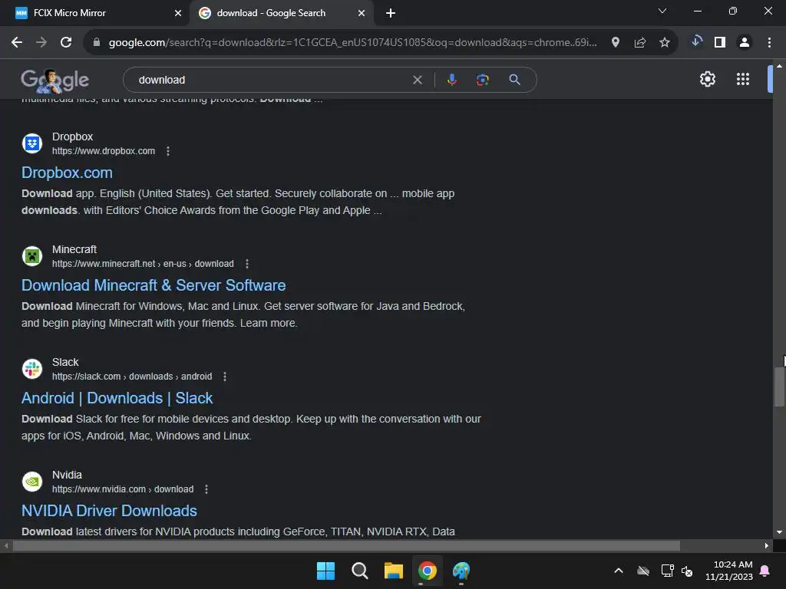The height and width of the screenshot is (589, 786).
Task: Click in the Google search input field
Action: (x=271, y=80)
